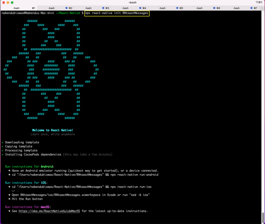Screen dimensions: 265x224
Task: Click the green checkmark beside Downloading template
Action: tap(2, 142)
